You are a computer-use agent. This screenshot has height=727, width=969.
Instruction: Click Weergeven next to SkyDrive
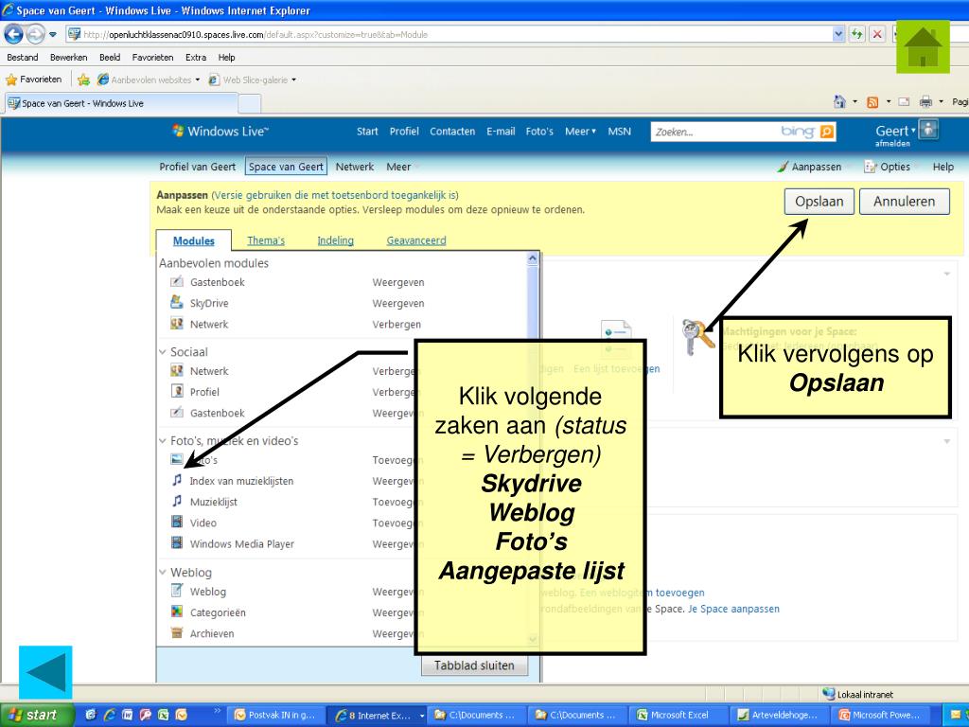pyautogui.click(x=398, y=303)
